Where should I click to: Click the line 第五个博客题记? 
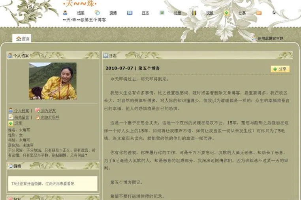tap(126, 183)
